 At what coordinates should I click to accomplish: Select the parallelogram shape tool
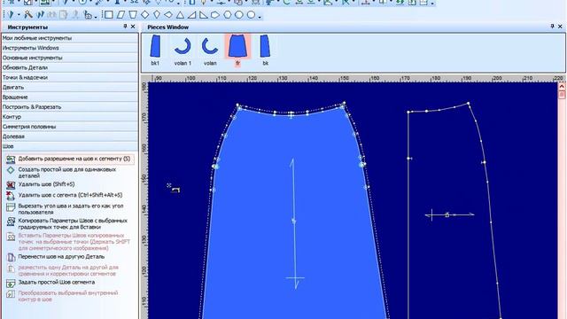(x=120, y=15)
